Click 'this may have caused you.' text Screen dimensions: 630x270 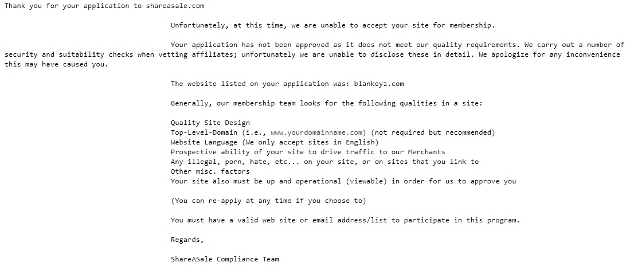(x=56, y=64)
